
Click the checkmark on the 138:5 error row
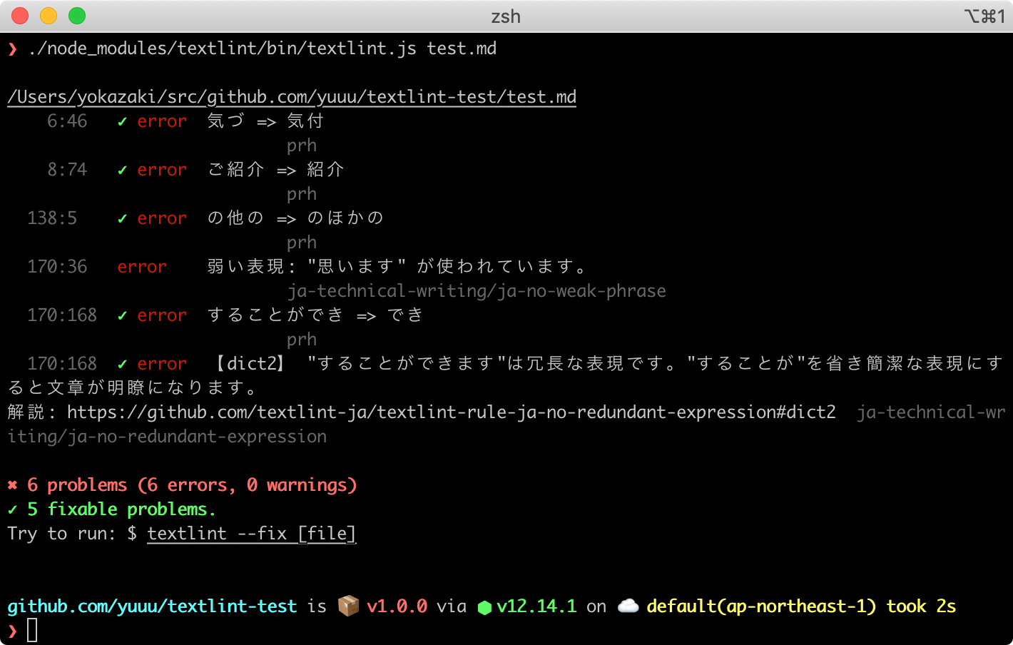tap(121, 218)
